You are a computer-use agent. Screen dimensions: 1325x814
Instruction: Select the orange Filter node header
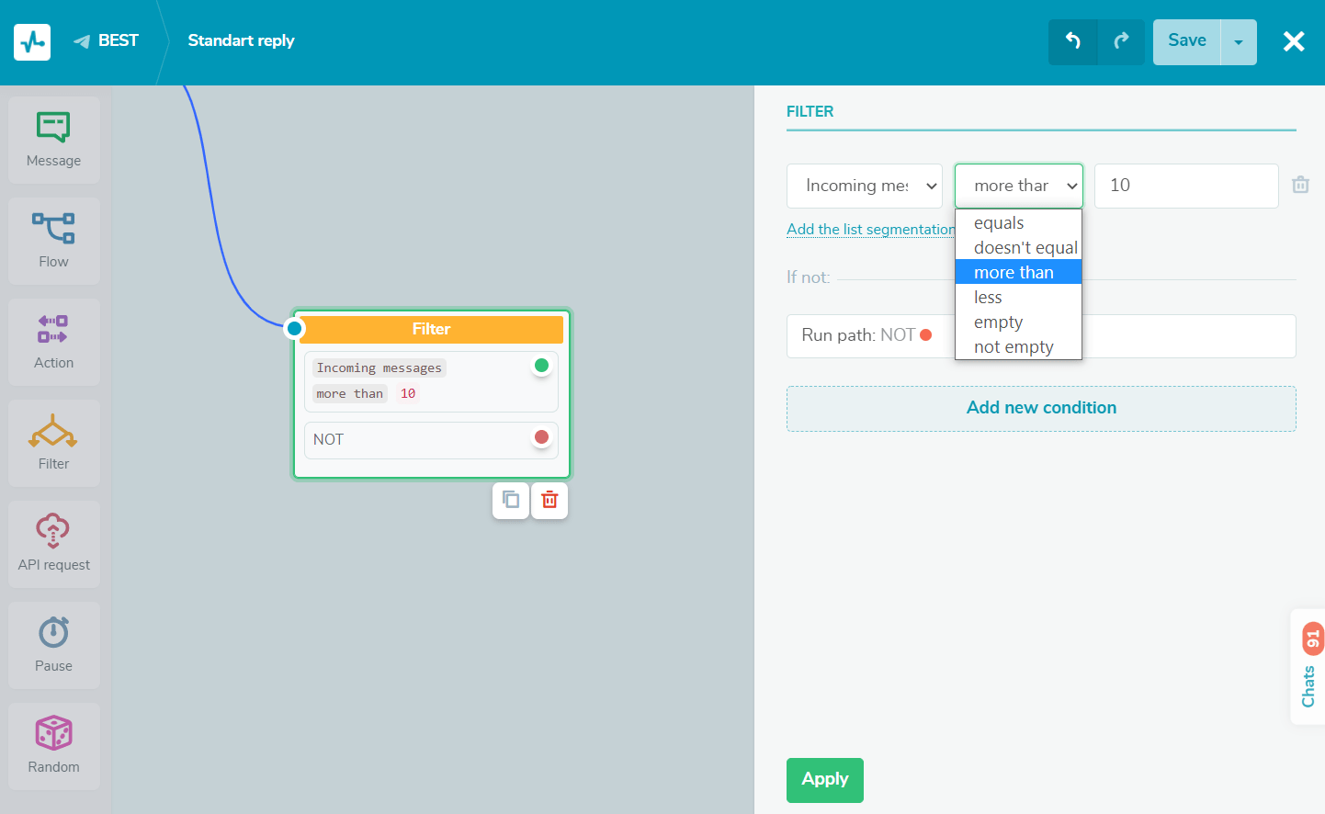point(431,329)
